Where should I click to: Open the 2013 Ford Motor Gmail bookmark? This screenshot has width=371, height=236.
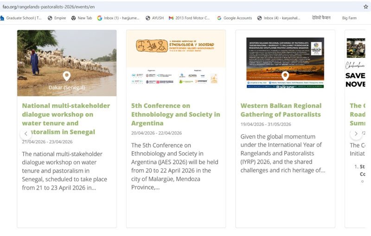[189, 18]
